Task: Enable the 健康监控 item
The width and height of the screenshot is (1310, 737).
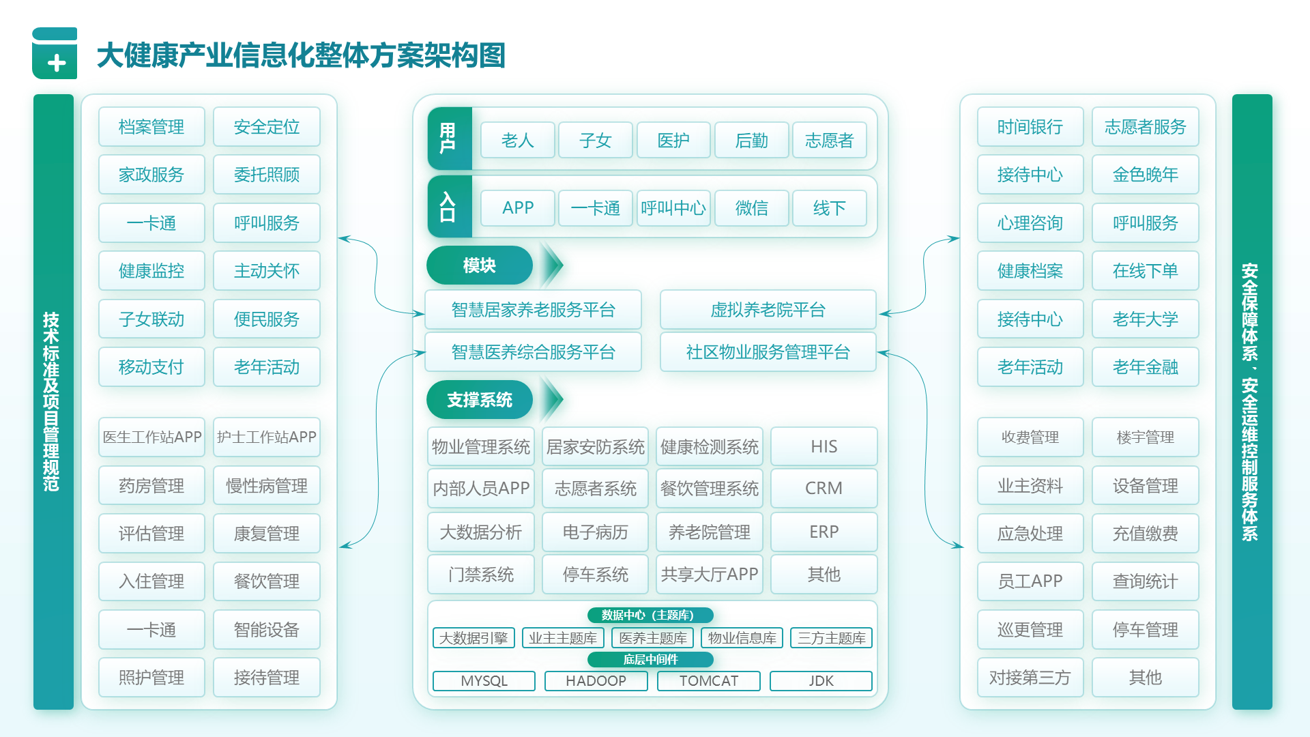Action: click(151, 271)
